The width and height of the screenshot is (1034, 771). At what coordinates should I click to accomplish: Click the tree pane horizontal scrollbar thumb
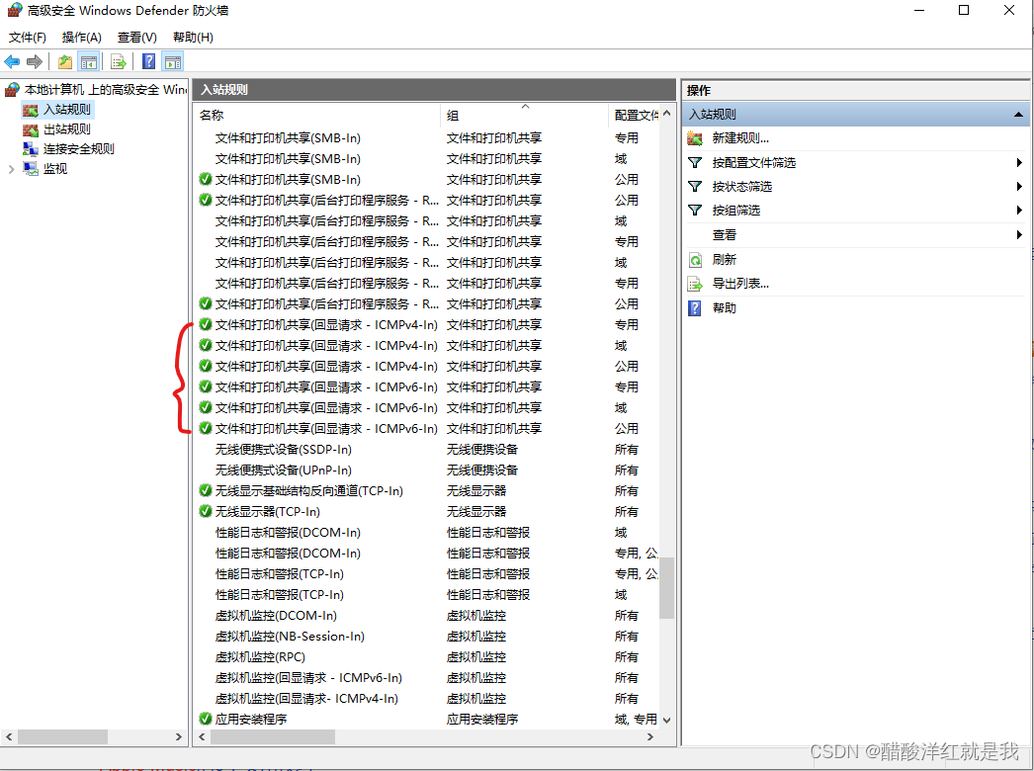tap(62, 736)
